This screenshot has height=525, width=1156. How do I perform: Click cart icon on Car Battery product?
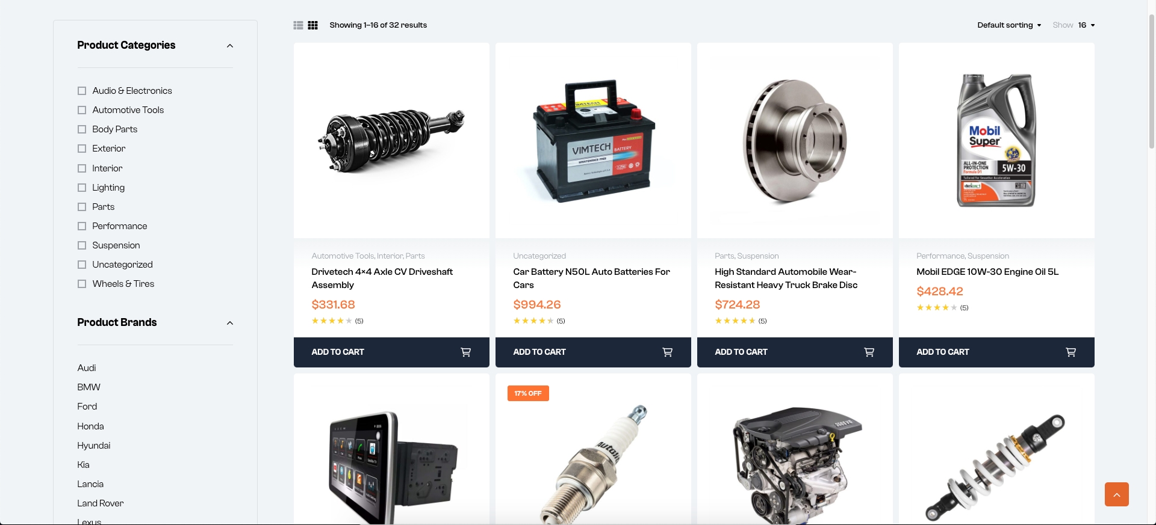click(668, 352)
